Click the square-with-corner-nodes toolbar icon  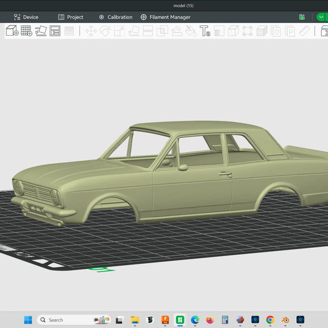(x=247, y=31)
